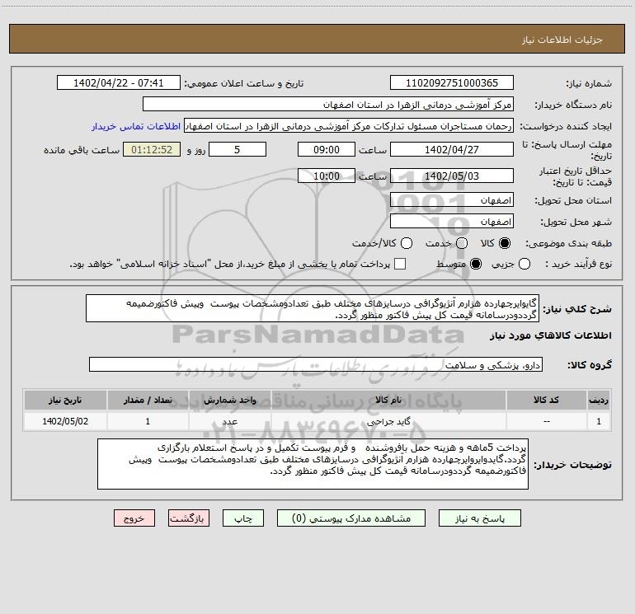Choose جزیی purchase process option
635x614 pixels.
click(x=524, y=264)
